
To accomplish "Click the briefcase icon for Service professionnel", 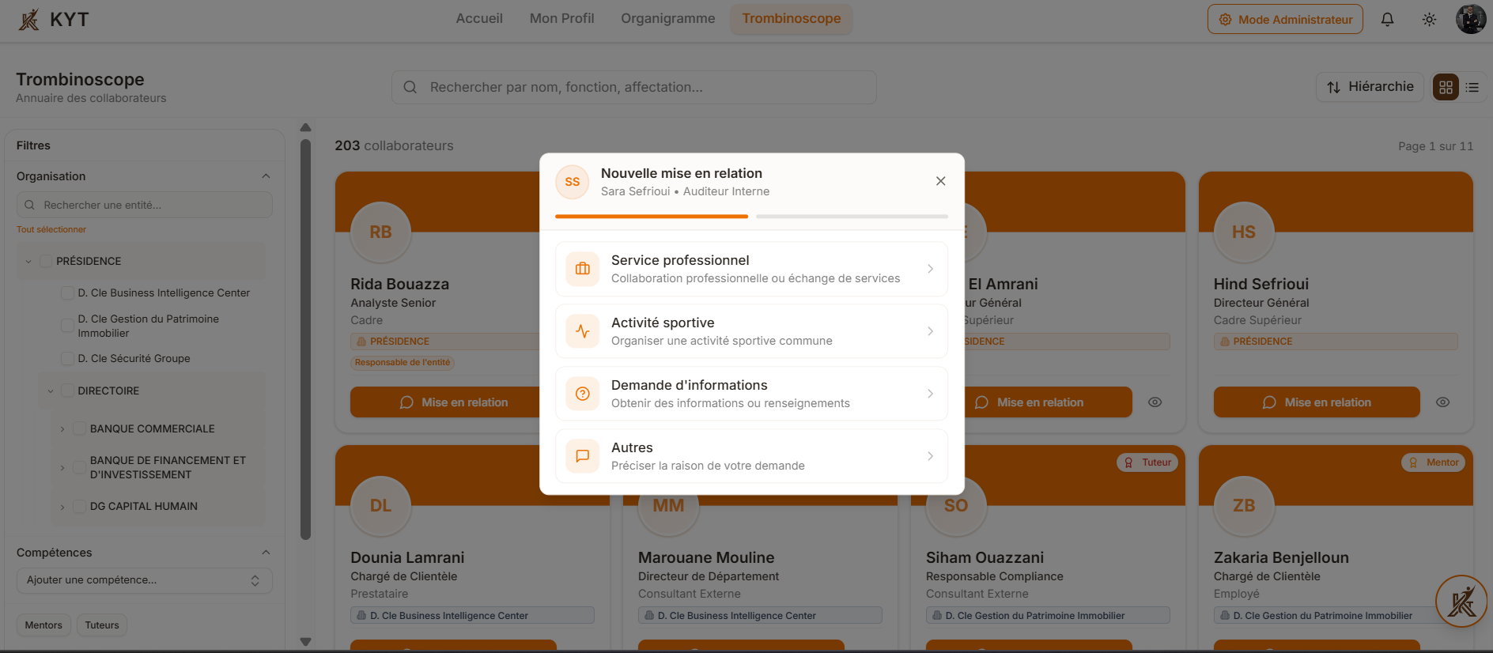I will [583, 269].
